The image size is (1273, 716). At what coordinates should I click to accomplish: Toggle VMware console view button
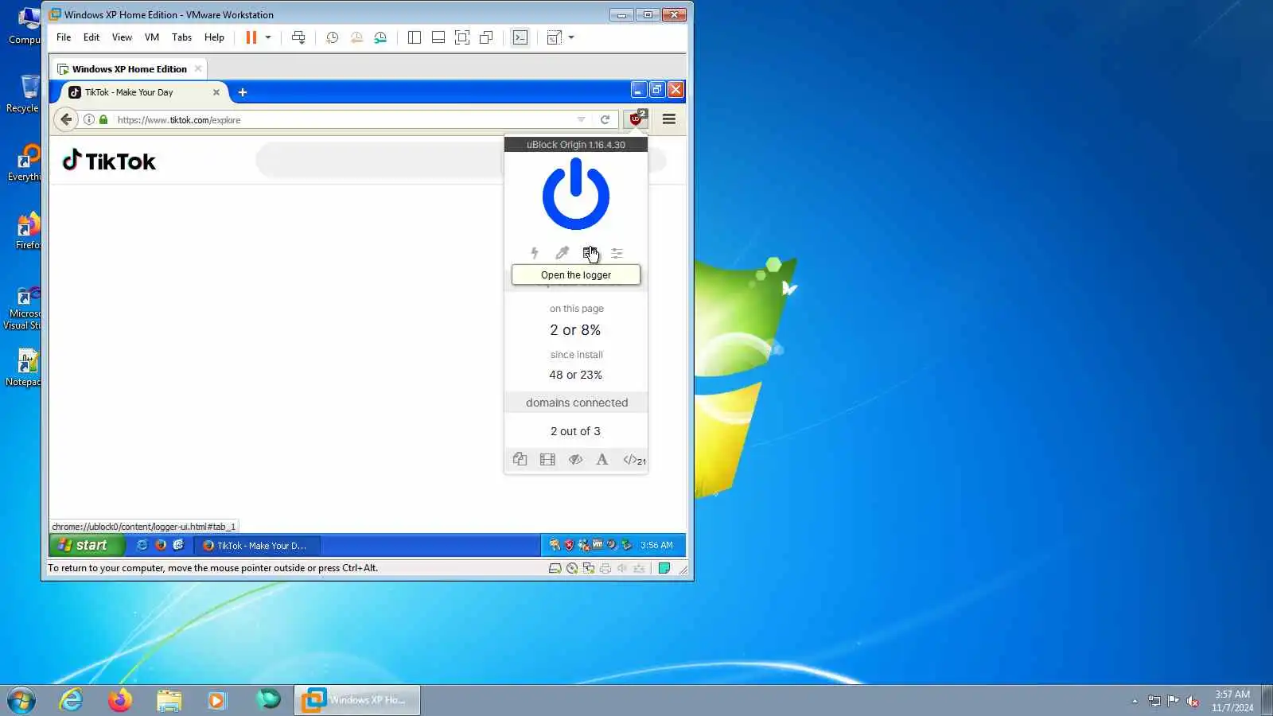tap(520, 37)
